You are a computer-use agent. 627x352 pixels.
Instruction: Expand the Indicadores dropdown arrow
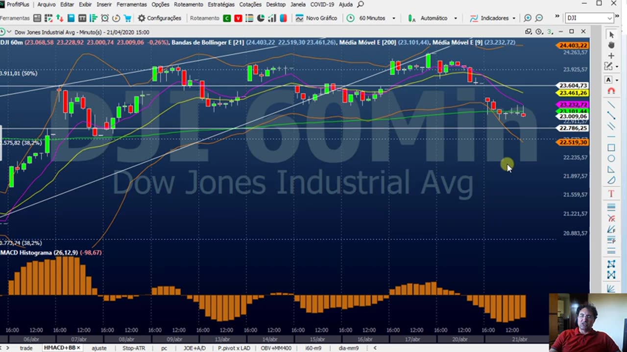pyautogui.click(x=514, y=18)
